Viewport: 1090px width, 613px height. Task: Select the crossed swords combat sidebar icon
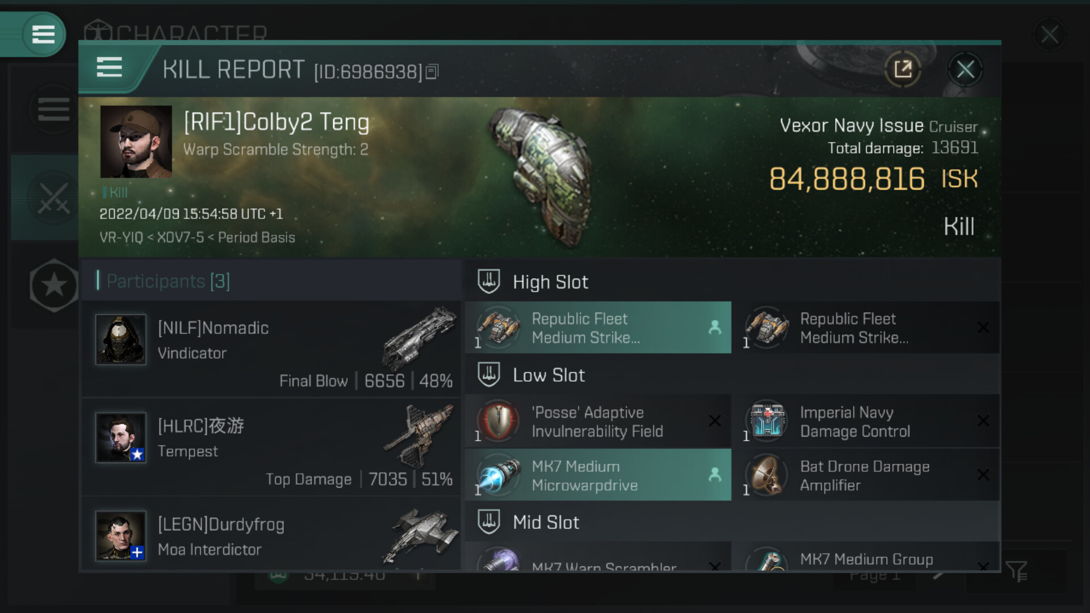click(53, 198)
